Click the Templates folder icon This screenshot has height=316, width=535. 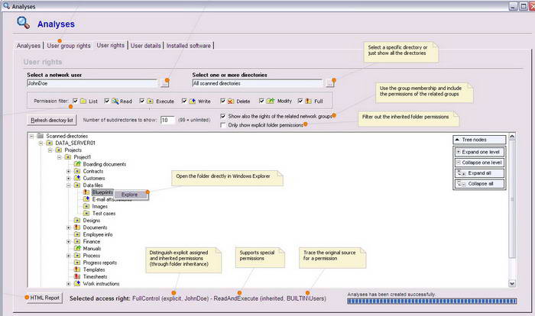click(77, 269)
